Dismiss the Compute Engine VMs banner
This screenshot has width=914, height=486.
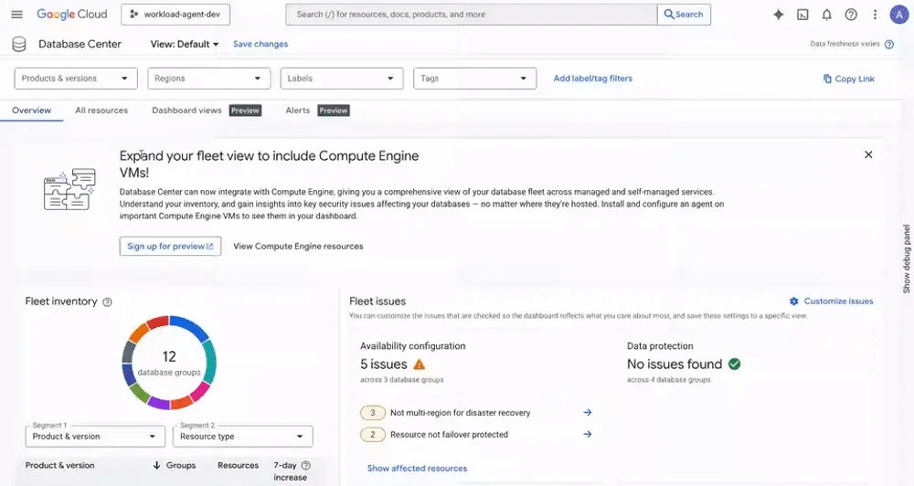point(868,154)
